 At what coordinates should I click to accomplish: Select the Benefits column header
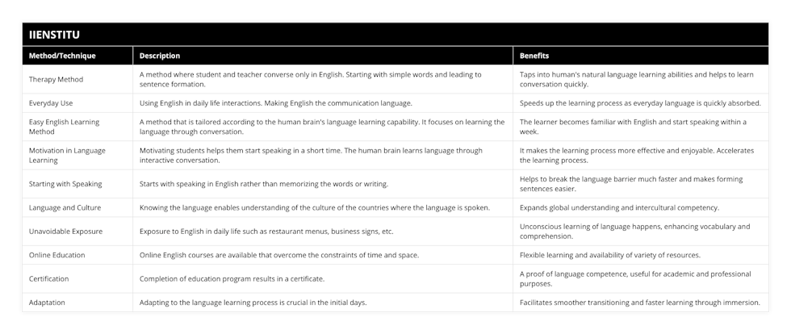click(534, 56)
